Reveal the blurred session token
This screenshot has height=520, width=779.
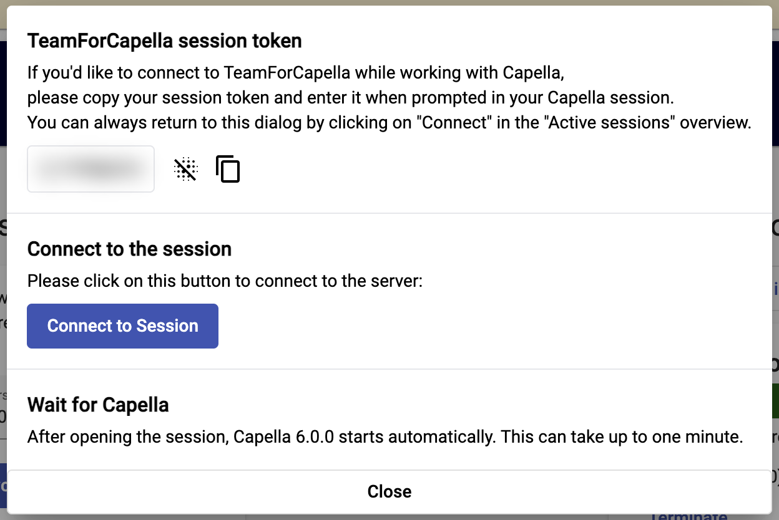(185, 169)
